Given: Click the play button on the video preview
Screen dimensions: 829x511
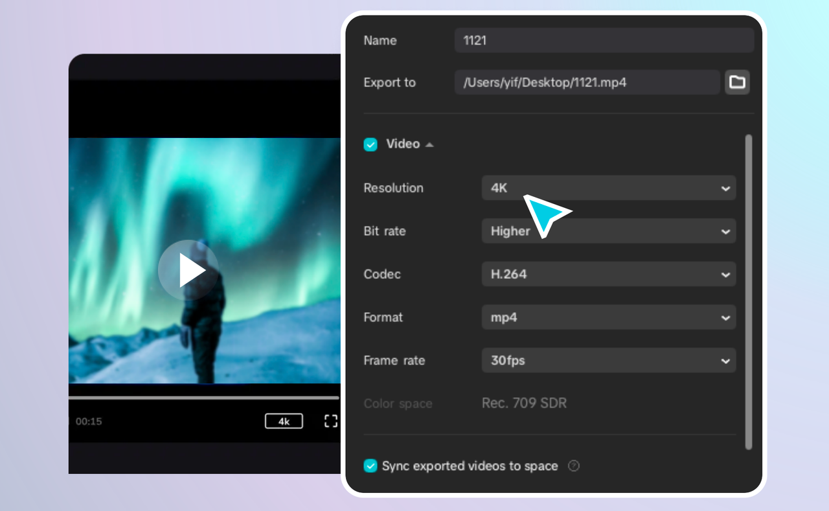Looking at the screenshot, I should click(x=188, y=270).
